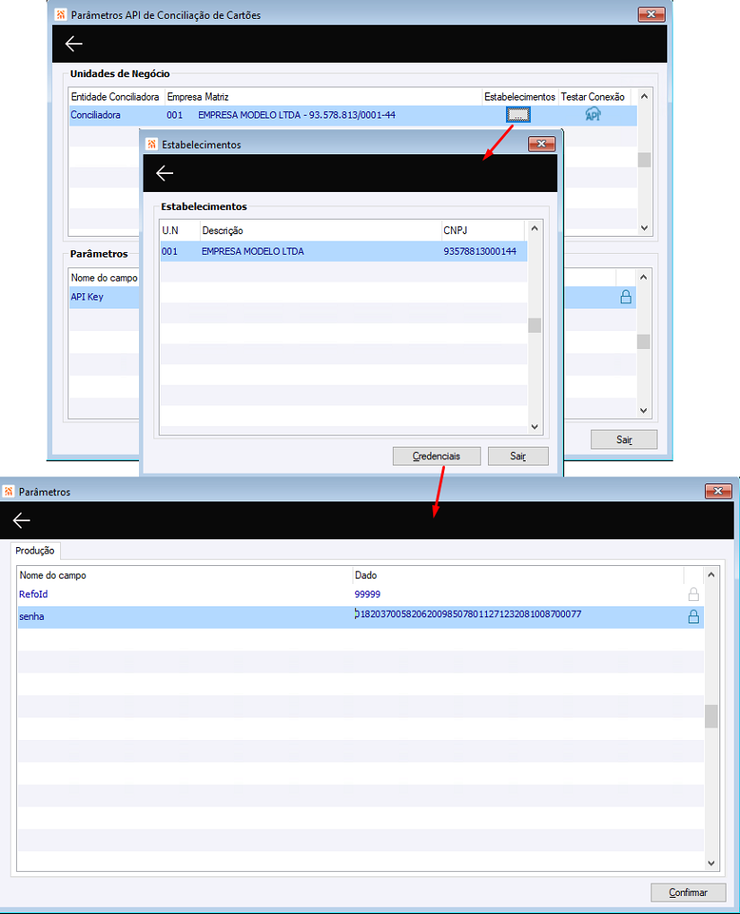Click the Entidade Conciliadora column header
The image size is (740, 914).
point(115,97)
